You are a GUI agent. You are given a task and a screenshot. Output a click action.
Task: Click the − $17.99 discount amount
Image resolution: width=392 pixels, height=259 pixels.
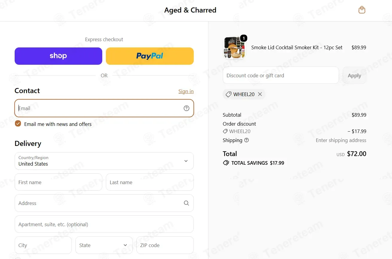[x=357, y=131]
